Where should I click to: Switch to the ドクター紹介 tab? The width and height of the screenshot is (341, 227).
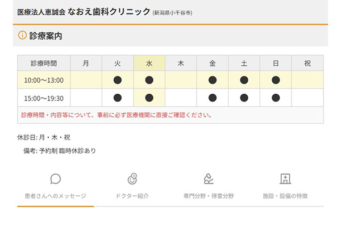pos(132,196)
